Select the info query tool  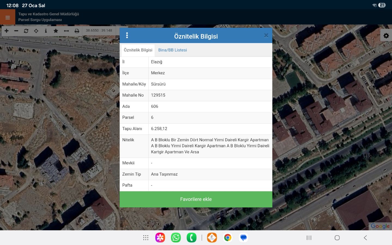(46, 31)
